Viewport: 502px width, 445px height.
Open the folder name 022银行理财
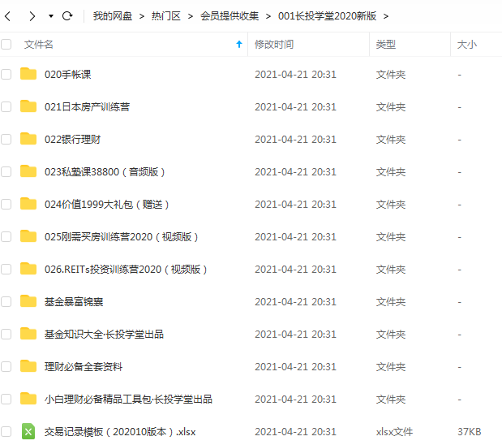pyautogui.click(x=73, y=139)
